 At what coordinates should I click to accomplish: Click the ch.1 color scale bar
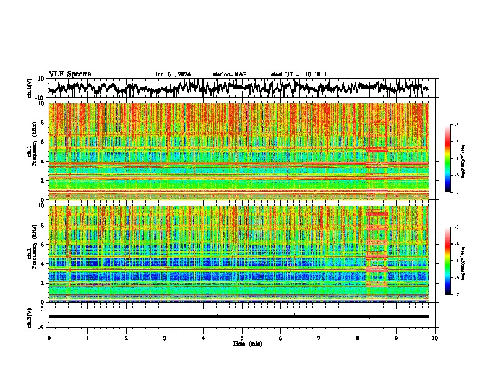[x=448, y=159]
